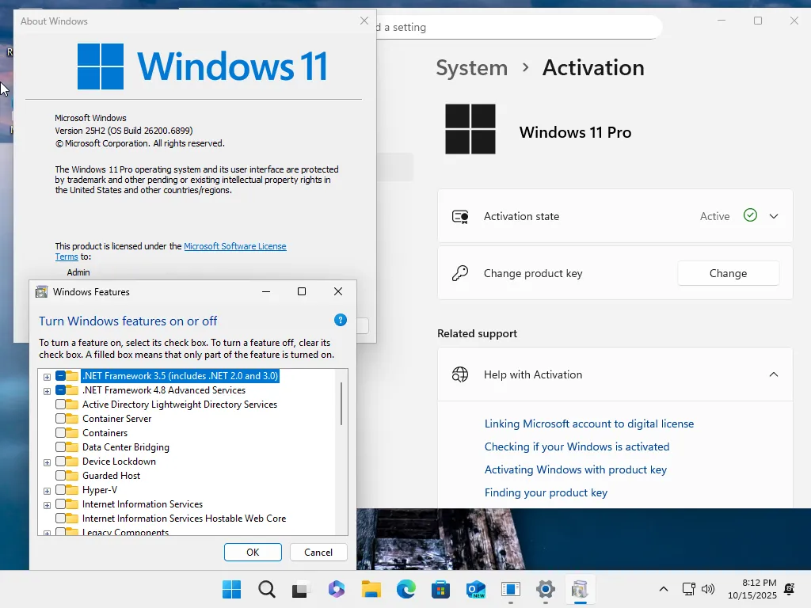811x608 pixels.
Task: Open volume speaker tray icon
Action: tap(707, 589)
